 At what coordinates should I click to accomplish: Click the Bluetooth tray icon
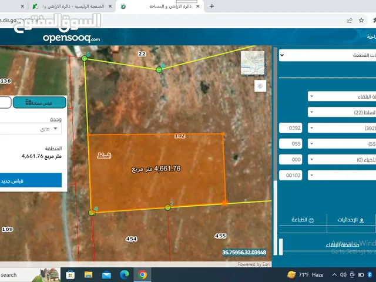tap(370, 275)
